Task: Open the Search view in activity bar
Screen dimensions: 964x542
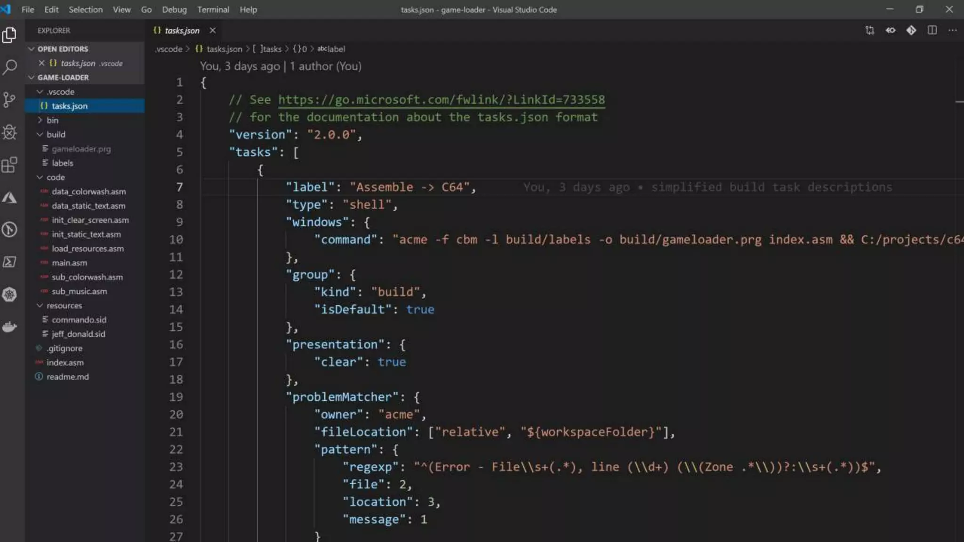Action: coord(9,67)
